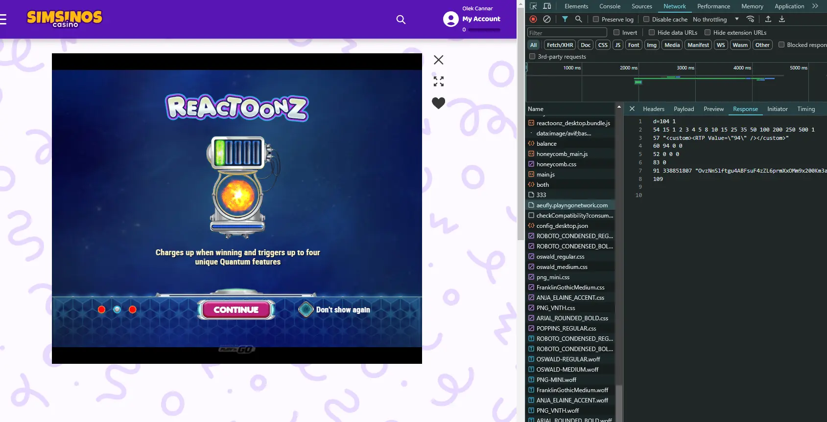Viewport: 827px width, 422px height.
Task: Expand more DevTools tabs chevron
Action: 815,6
